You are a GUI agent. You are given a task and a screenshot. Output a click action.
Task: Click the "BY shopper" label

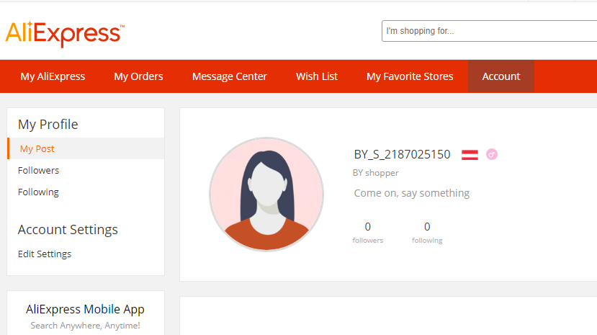click(375, 173)
